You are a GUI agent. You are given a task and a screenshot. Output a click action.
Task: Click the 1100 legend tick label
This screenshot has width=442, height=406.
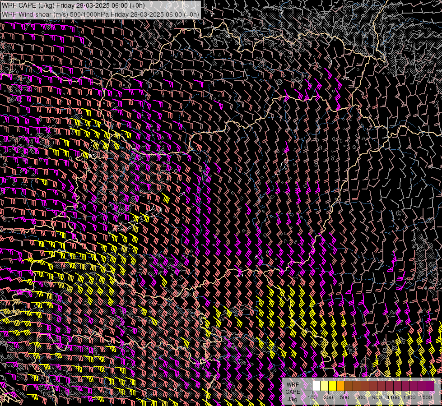pos(393,397)
